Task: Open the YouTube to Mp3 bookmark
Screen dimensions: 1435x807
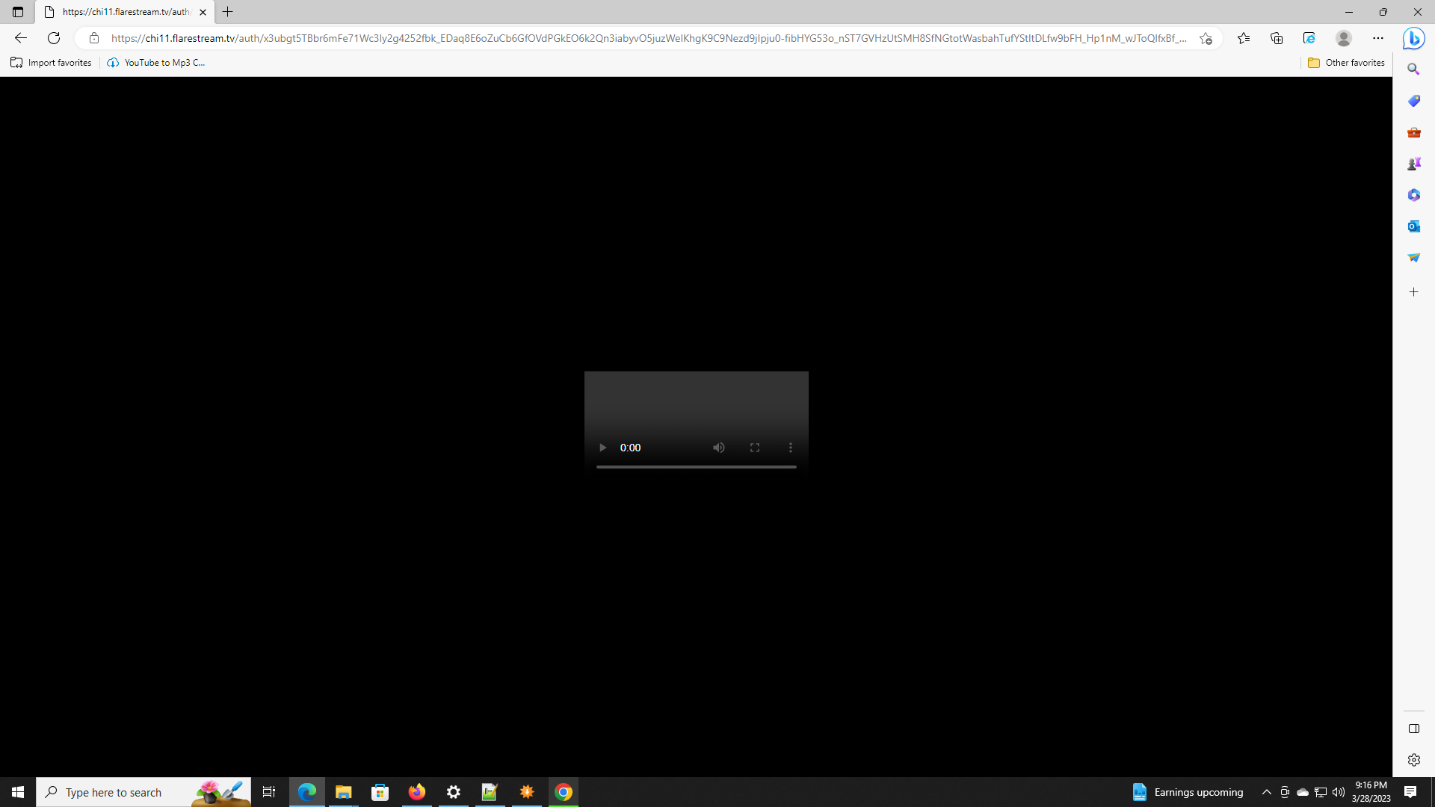Action: pyautogui.click(x=156, y=63)
